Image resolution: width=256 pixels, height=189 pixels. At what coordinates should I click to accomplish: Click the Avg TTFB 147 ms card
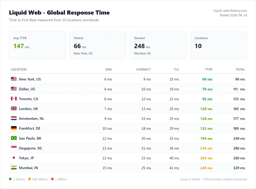click(x=37, y=45)
